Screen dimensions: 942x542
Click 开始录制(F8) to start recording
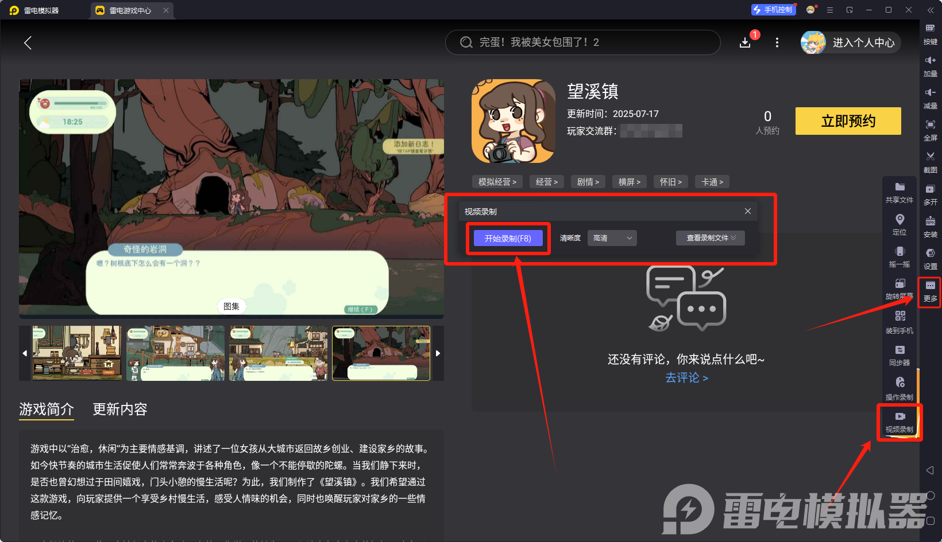pos(508,238)
